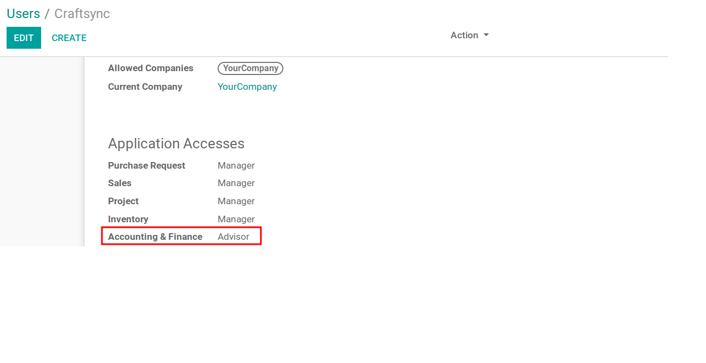The image size is (706, 363).
Task: Click the Craftsync breadcrumb title
Action: 82,14
